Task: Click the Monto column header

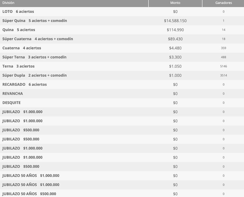Action: pos(175,3)
